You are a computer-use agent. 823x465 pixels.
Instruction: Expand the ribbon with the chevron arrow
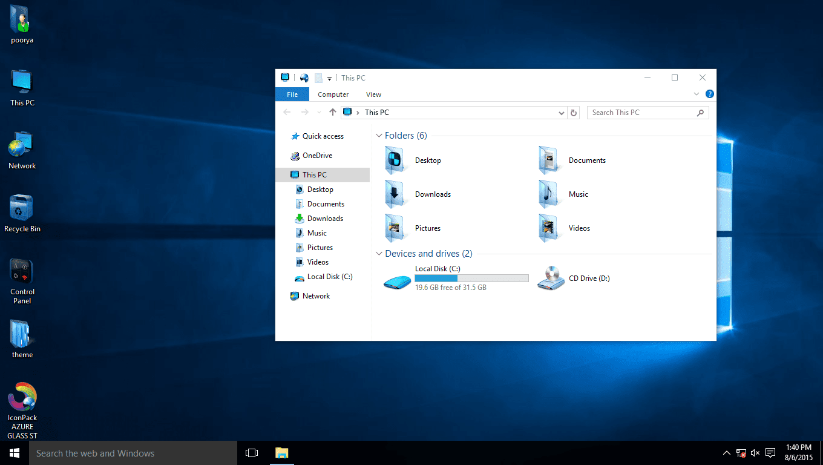[696, 94]
